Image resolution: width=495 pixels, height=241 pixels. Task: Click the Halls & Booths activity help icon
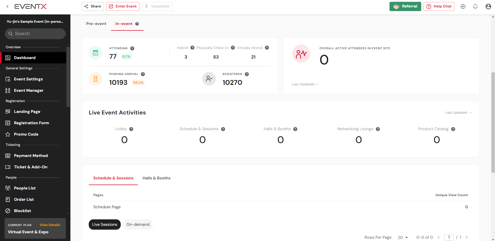click(x=295, y=129)
